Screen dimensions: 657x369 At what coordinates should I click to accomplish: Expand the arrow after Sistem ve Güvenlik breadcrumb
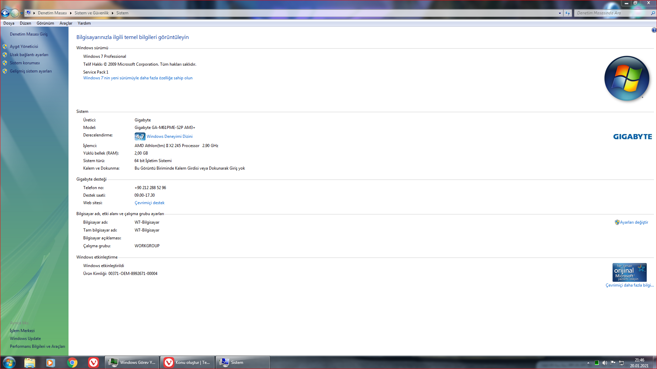point(112,13)
